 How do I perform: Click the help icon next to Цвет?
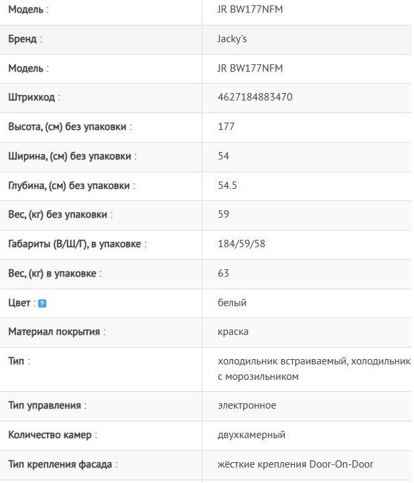[42, 303]
